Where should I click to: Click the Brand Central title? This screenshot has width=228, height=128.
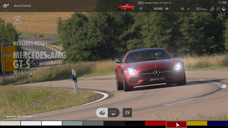point(23,6)
